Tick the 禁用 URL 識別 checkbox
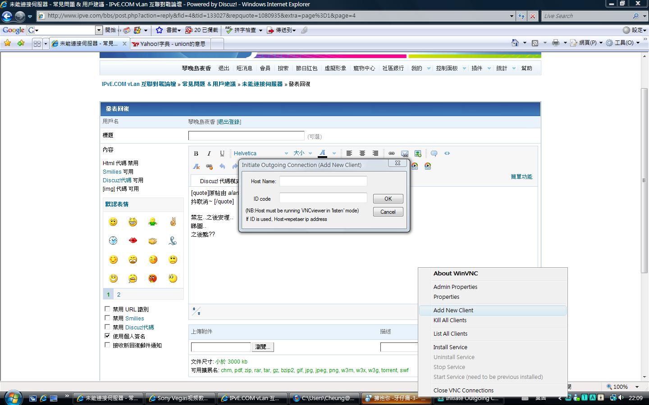This screenshot has height=405, width=649. [107, 309]
